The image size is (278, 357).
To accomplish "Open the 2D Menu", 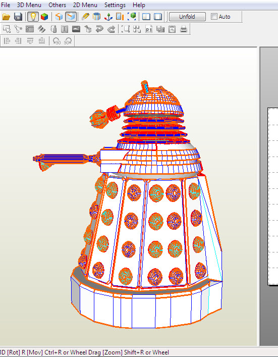I will tap(85, 5).
